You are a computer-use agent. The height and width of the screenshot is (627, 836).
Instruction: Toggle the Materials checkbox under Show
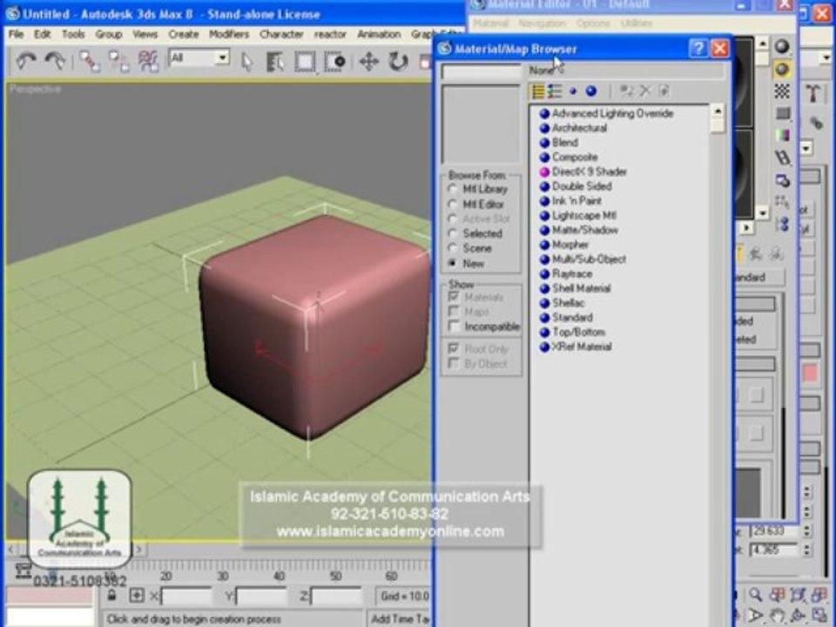click(x=454, y=296)
